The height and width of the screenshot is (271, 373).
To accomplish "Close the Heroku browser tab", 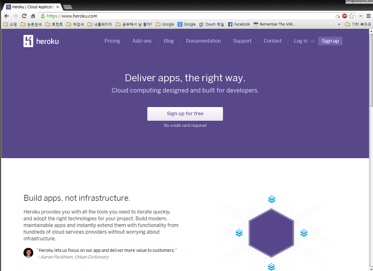I will (x=58, y=7).
